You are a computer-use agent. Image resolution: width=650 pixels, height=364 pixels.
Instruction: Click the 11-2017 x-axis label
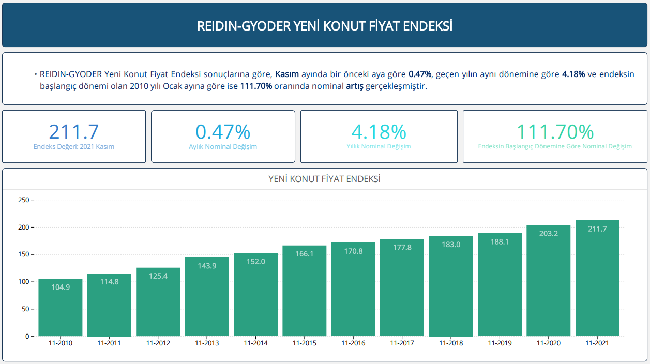point(402,343)
